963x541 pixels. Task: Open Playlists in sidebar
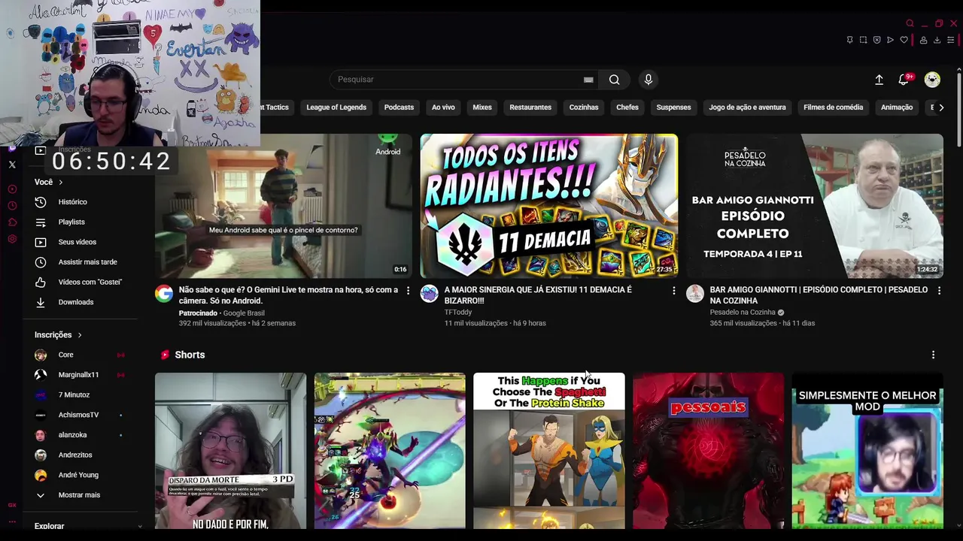(83, 222)
